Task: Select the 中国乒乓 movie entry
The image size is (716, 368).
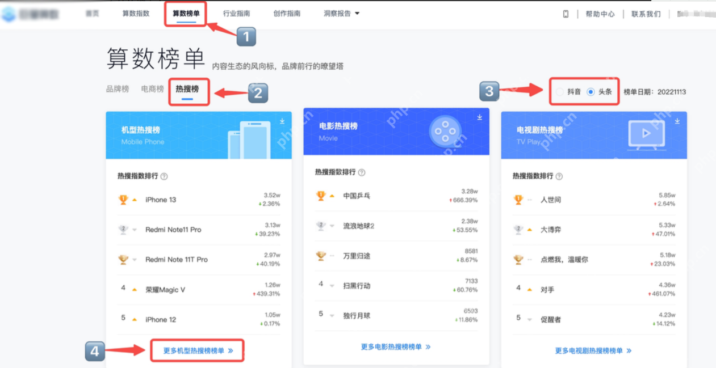Action: click(x=396, y=196)
